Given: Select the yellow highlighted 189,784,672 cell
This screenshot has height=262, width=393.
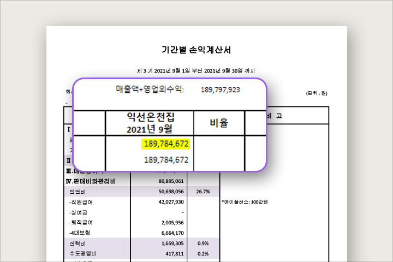Looking at the screenshot, I should pyautogui.click(x=166, y=144).
